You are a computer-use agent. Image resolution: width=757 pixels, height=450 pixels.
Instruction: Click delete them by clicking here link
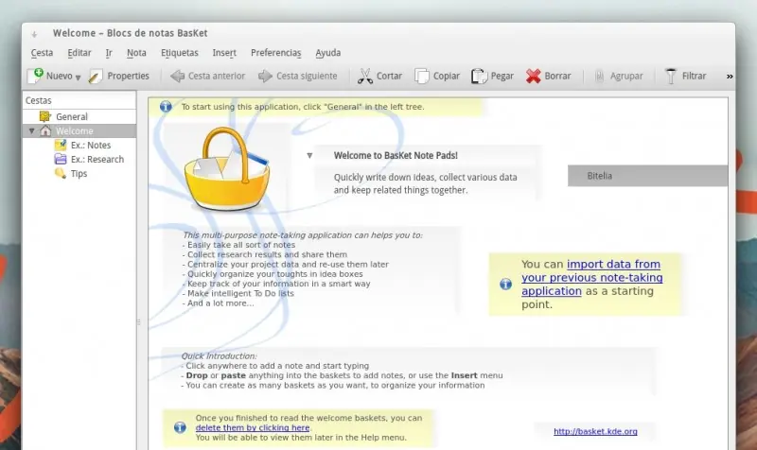pyautogui.click(x=253, y=428)
